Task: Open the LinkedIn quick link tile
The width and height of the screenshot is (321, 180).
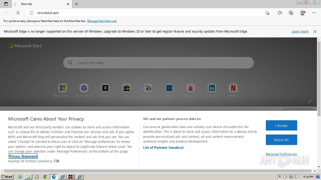Action: (212, 90)
